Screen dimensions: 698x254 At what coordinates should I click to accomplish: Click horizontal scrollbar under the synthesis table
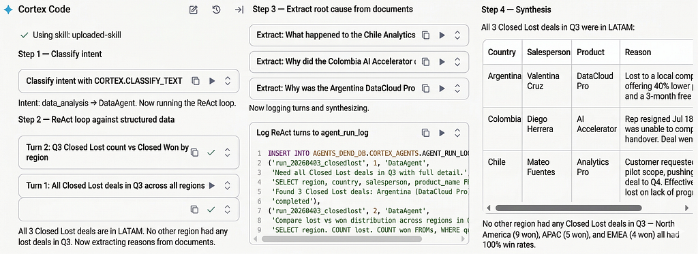click(x=568, y=208)
